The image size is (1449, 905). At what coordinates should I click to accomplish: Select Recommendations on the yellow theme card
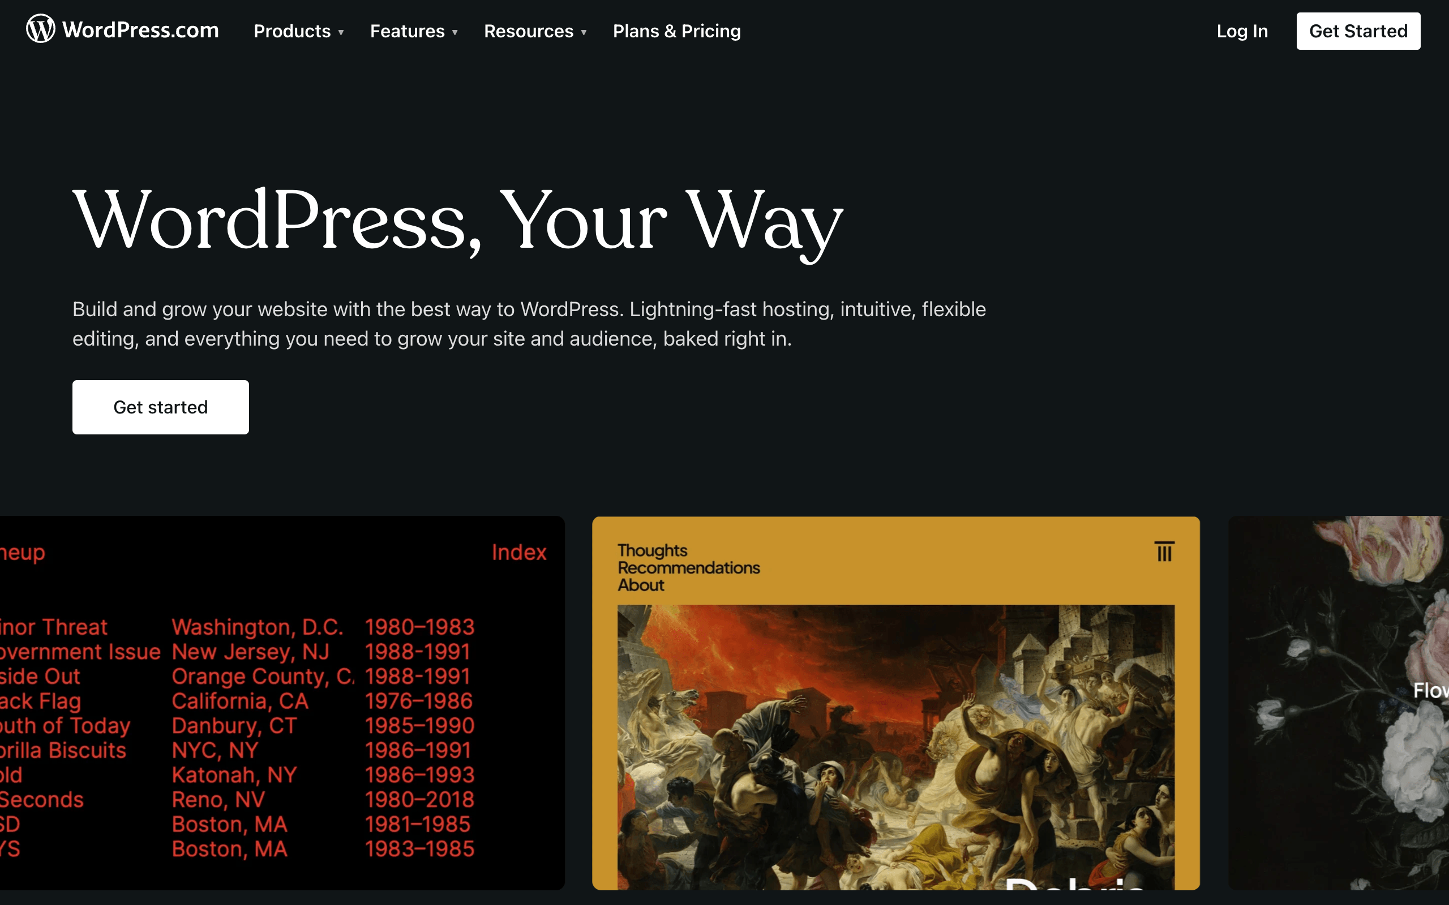(689, 567)
